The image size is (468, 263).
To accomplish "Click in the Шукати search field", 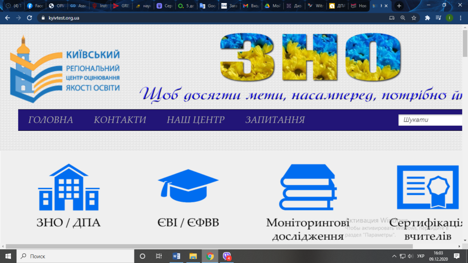I will pos(431,120).
